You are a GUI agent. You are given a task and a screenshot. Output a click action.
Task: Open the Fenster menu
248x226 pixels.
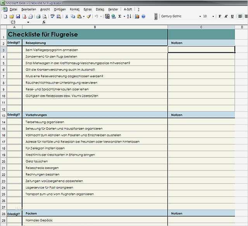click(113, 9)
